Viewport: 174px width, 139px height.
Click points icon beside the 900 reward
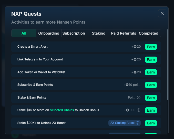coord(128,110)
